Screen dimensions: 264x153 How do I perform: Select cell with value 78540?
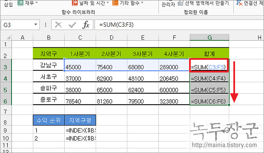coord(80,99)
